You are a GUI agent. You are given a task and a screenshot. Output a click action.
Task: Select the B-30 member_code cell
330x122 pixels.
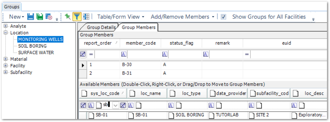(x=140, y=65)
